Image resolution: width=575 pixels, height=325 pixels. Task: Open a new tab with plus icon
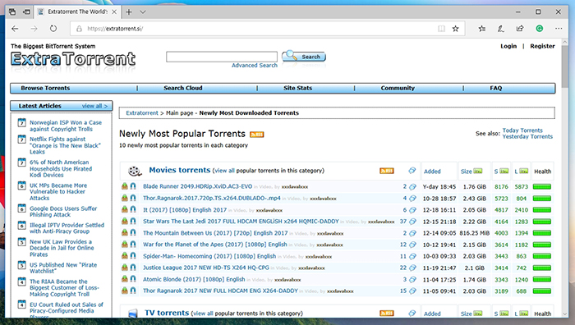(129, 12)
